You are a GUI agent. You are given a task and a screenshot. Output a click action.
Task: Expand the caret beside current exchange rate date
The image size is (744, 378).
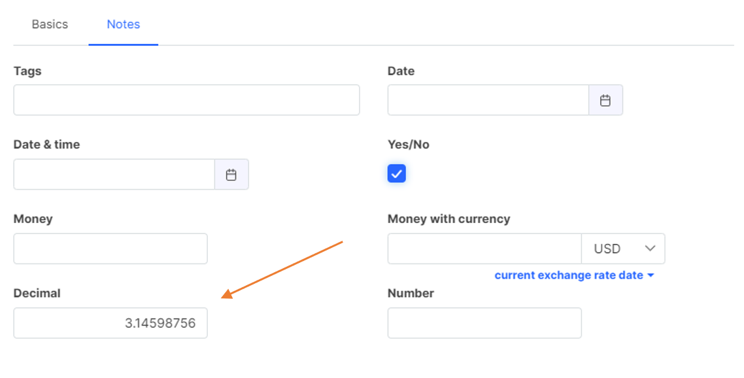651,275
